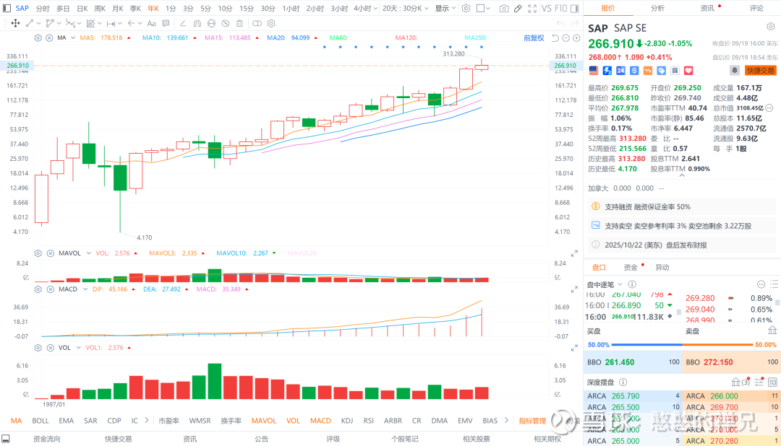Open the 资讯 tab in right panel
Screen dimensions: 781x446
[707, 8]
